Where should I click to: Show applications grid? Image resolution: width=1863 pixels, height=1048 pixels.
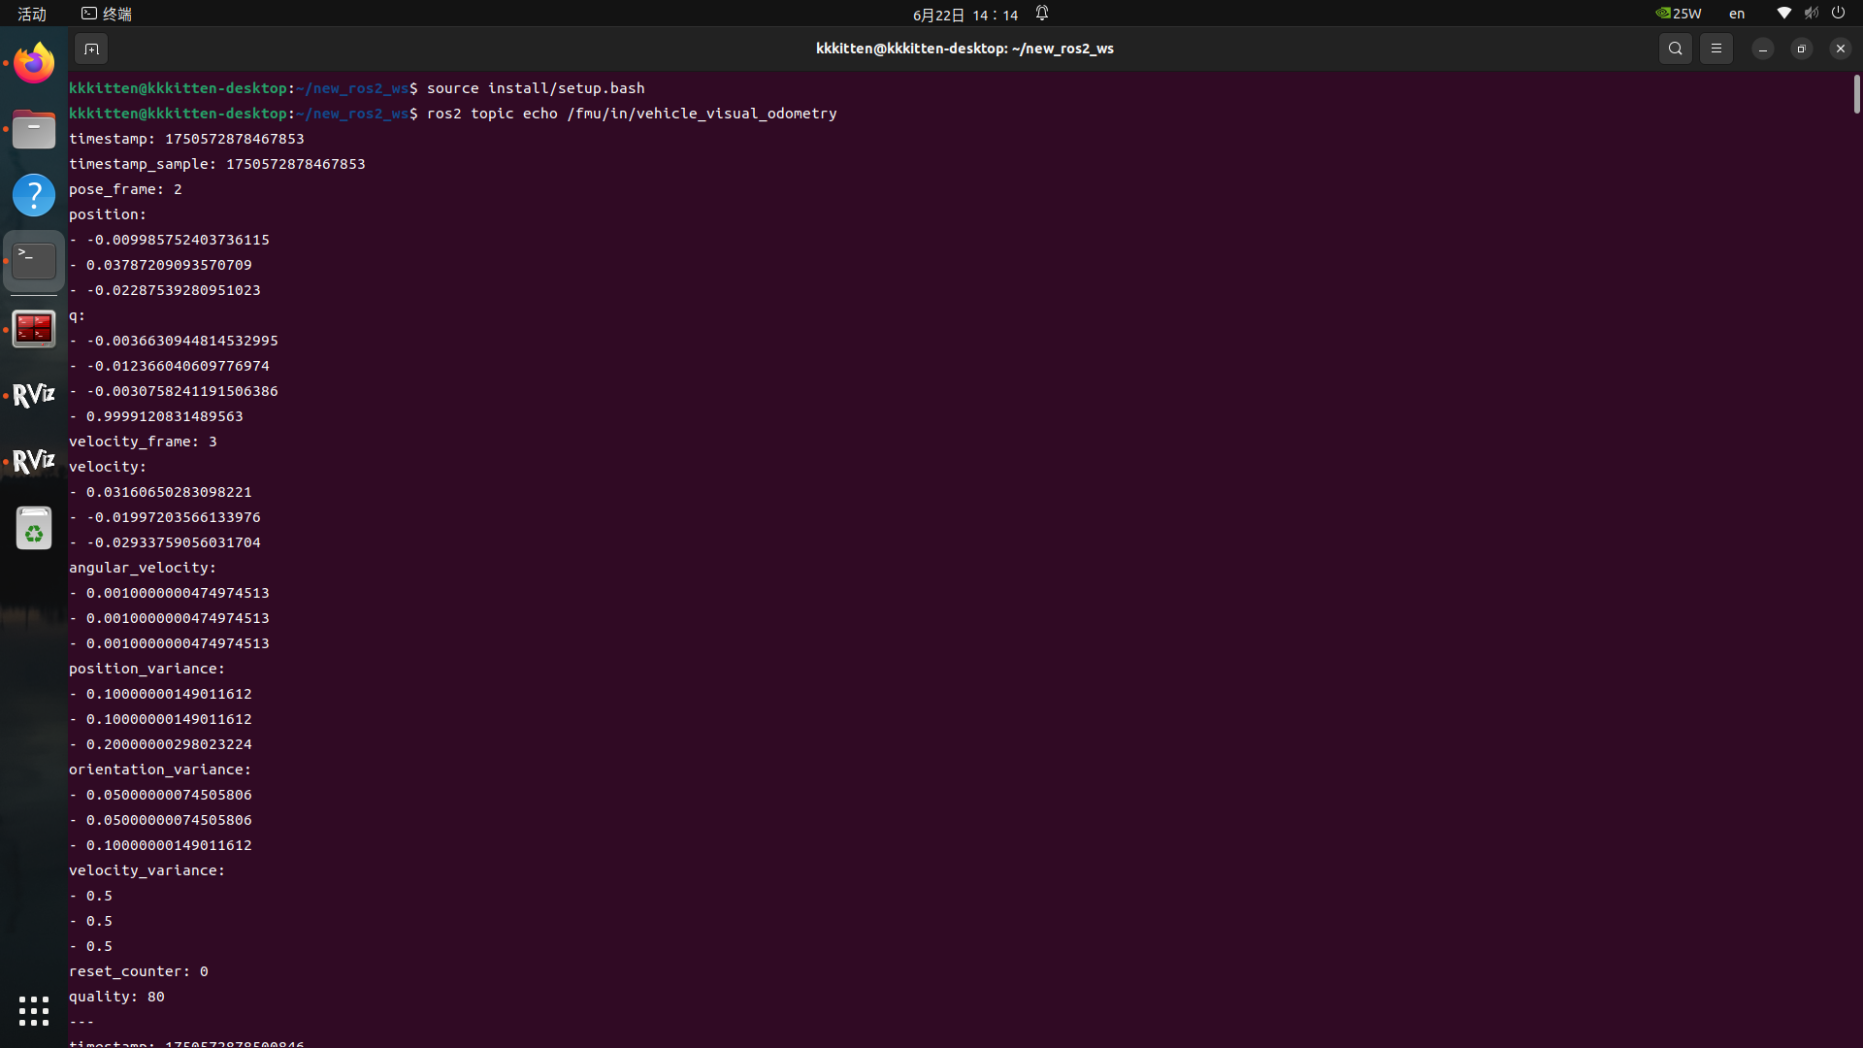[x=34, y=1010]
